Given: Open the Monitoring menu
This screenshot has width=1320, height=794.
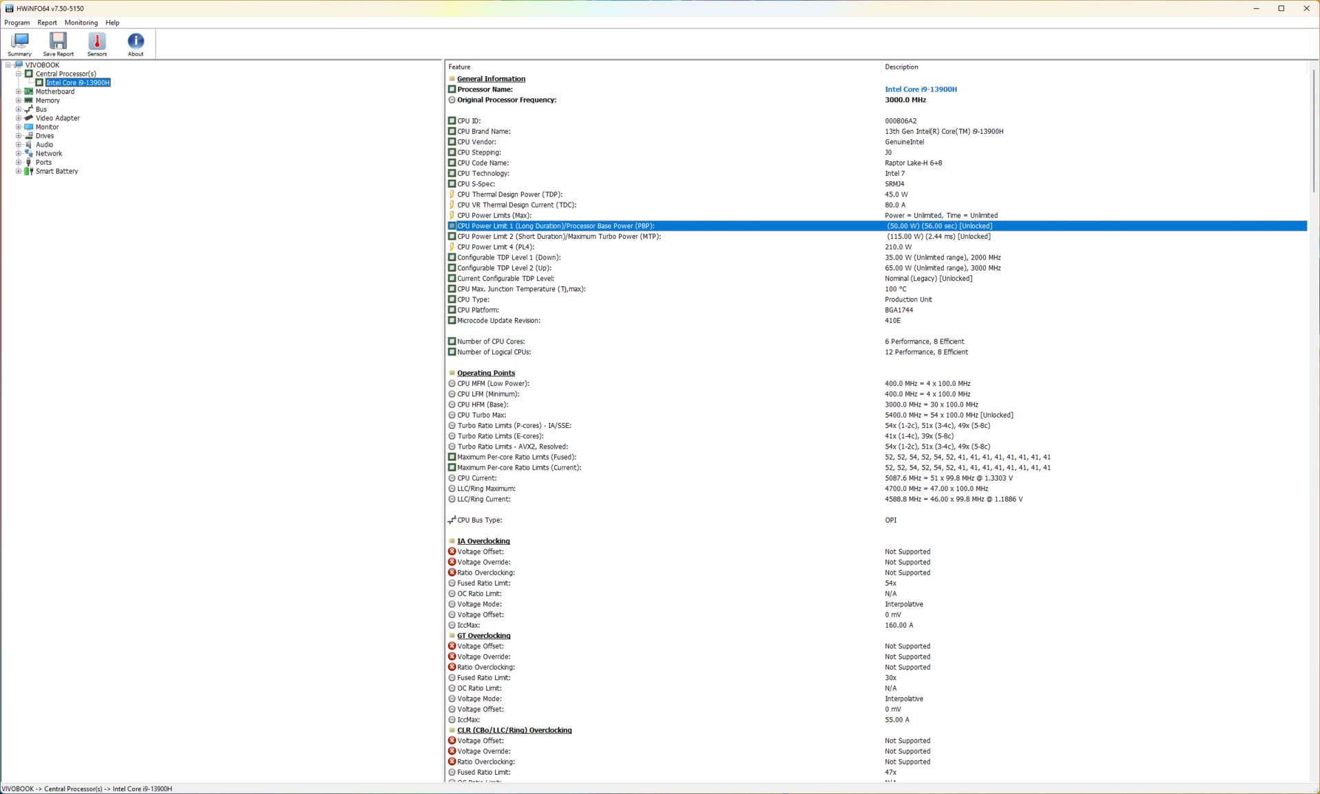Looking at the screenshot, I should point(81,23).
